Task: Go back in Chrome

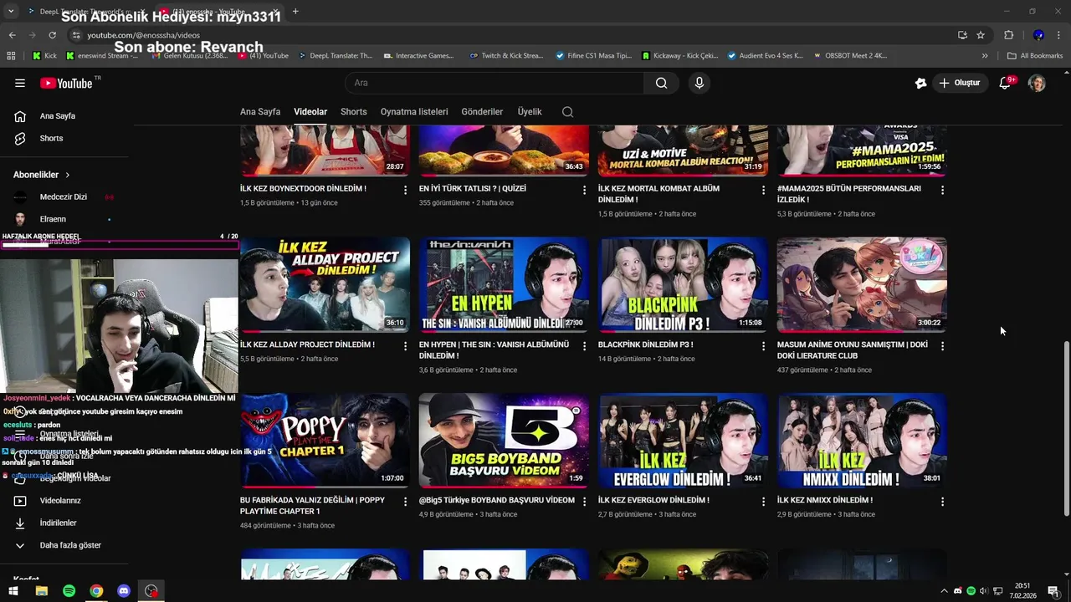Action: coord(12,35)
